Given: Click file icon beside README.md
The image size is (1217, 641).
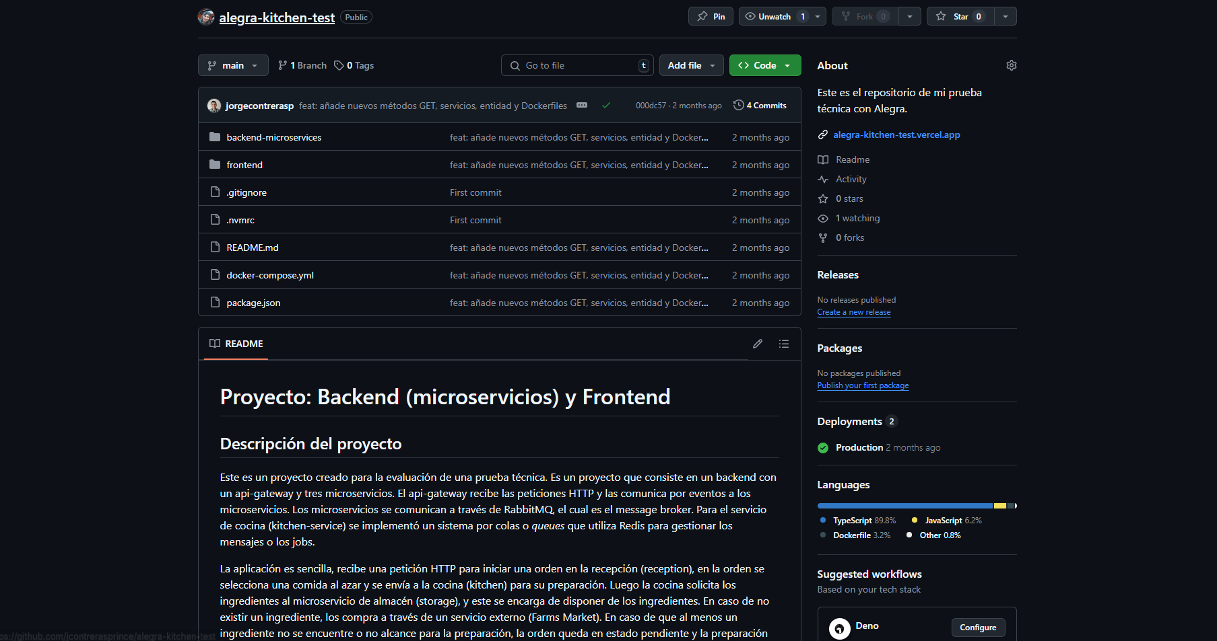Looking at the screenshot, I should tap(215, 247).
